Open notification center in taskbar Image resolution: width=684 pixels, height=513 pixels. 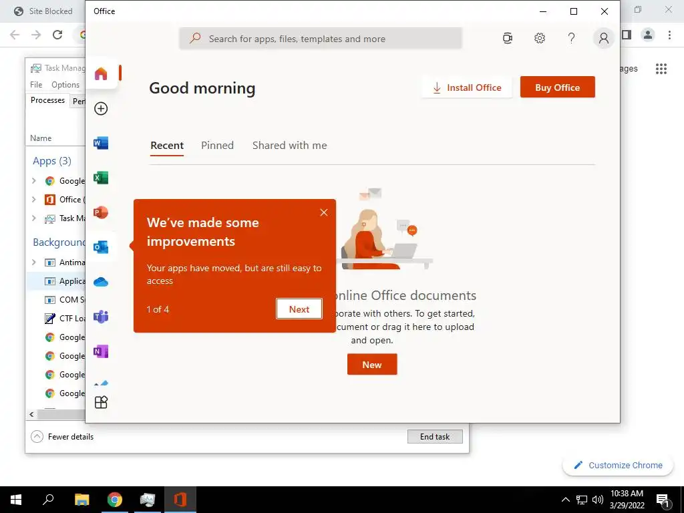pos(663,500)
